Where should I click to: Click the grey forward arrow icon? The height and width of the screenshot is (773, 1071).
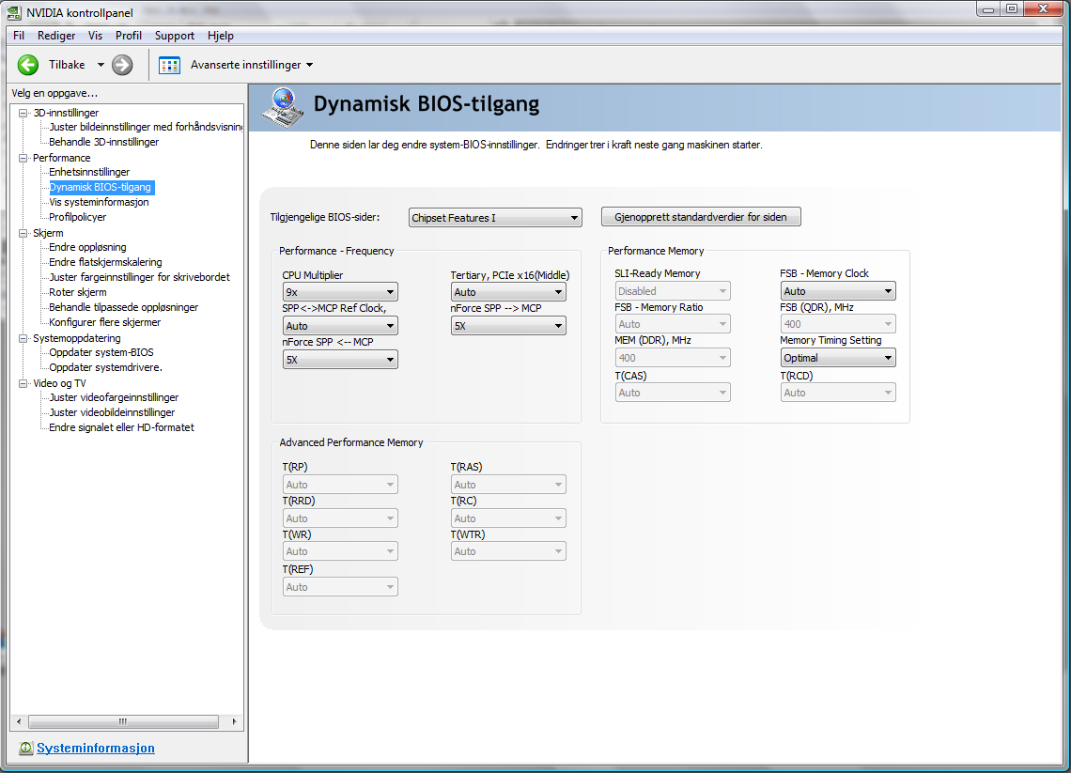point(122,65)
